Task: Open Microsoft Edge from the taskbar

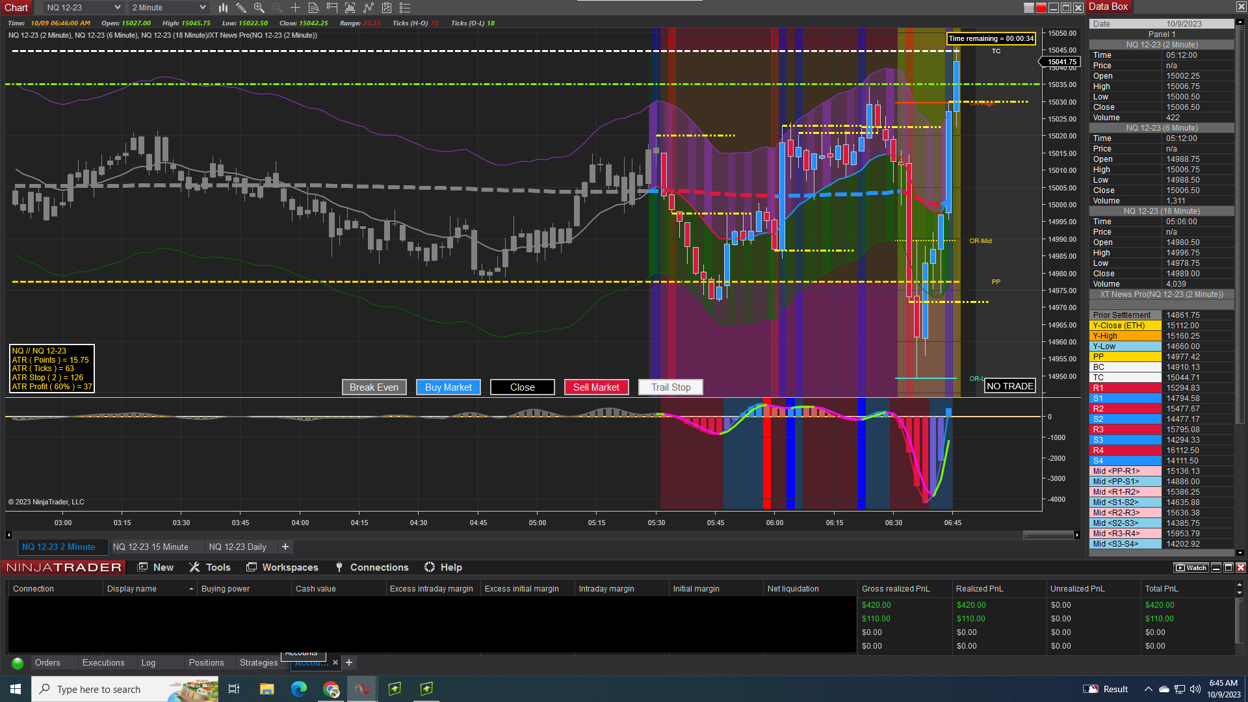Action: [299, 689]
